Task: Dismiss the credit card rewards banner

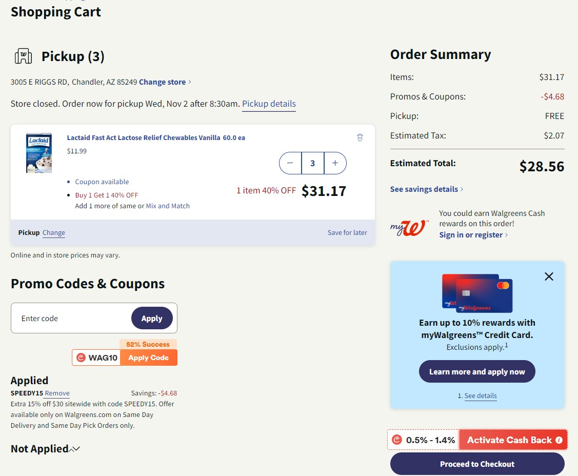Action: pos(549,276)
